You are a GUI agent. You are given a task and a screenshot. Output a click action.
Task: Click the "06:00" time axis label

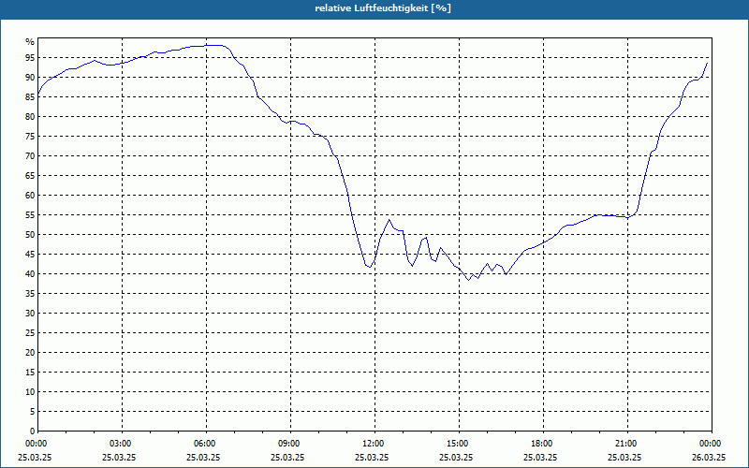pos(203,444)
